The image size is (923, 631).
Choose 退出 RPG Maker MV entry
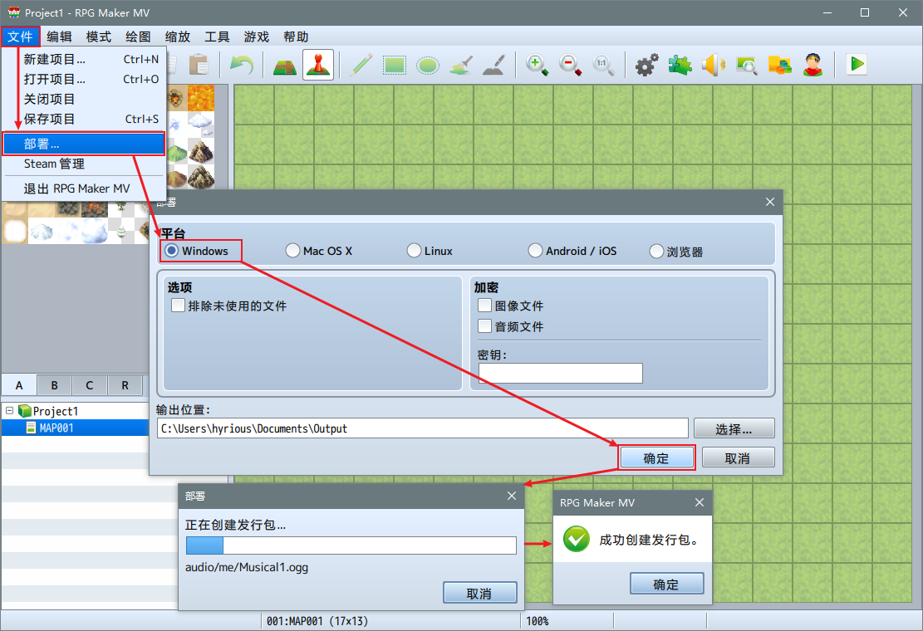[84, 188]
